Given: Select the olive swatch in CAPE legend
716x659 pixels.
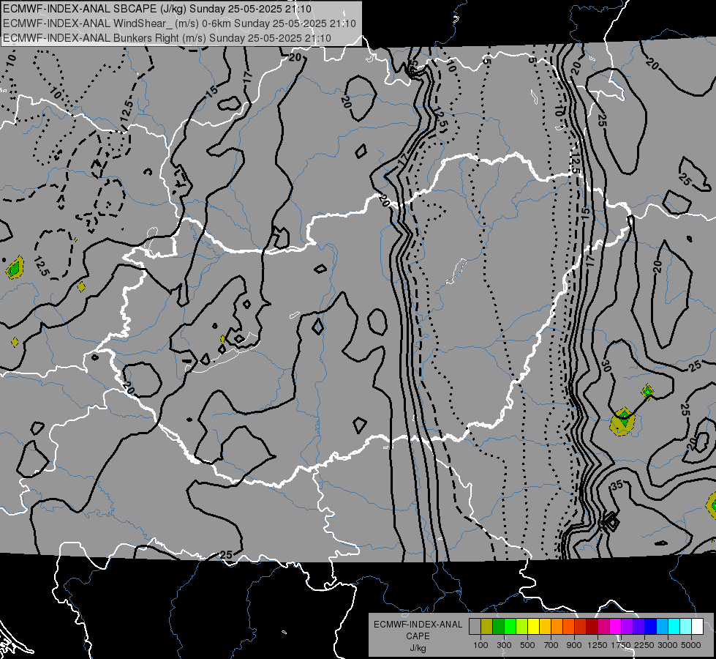Looking at the screenshot, I should click(486, 627).
